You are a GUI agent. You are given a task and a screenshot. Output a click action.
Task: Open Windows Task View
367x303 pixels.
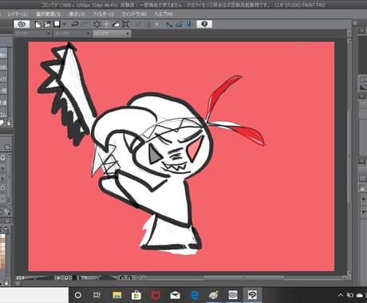pos(97,295)
